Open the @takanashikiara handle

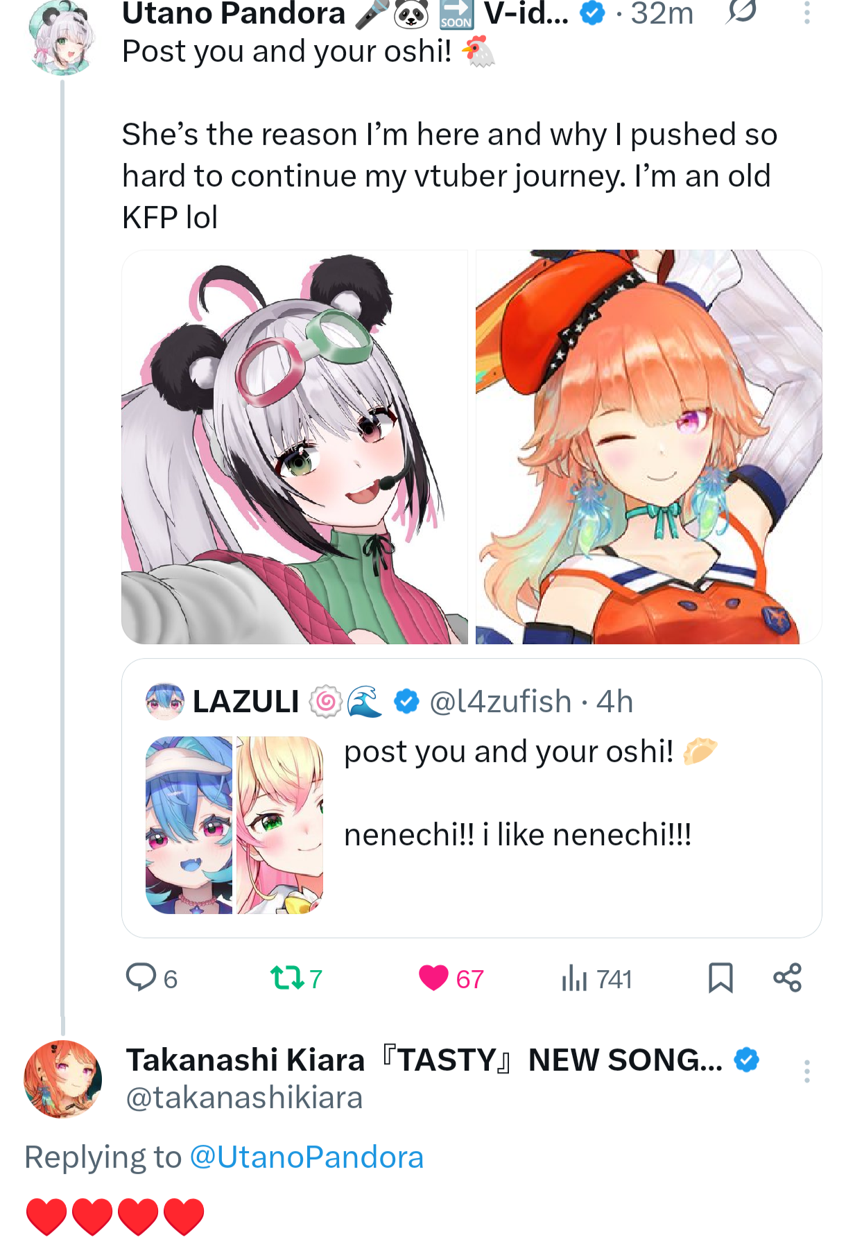[x=244, y=1098]
